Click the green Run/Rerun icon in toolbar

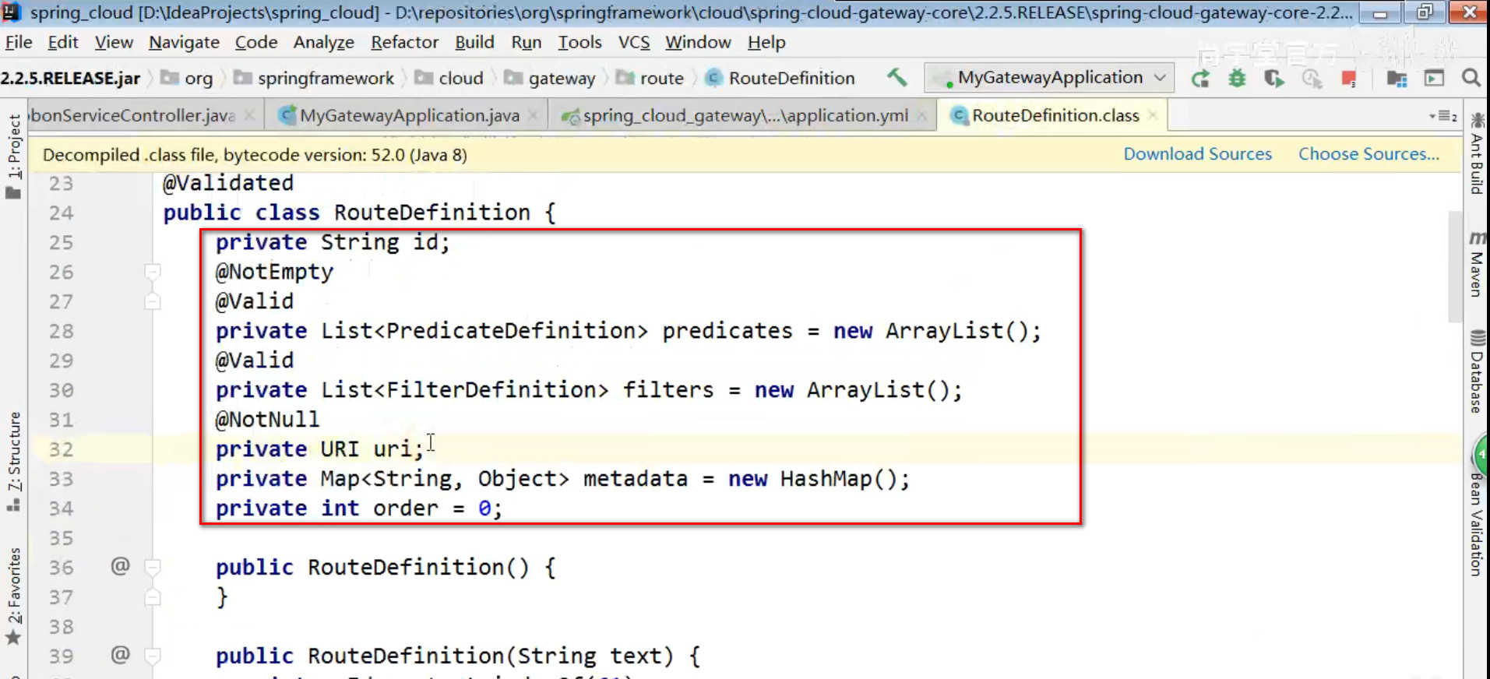tap(1200, 78)
